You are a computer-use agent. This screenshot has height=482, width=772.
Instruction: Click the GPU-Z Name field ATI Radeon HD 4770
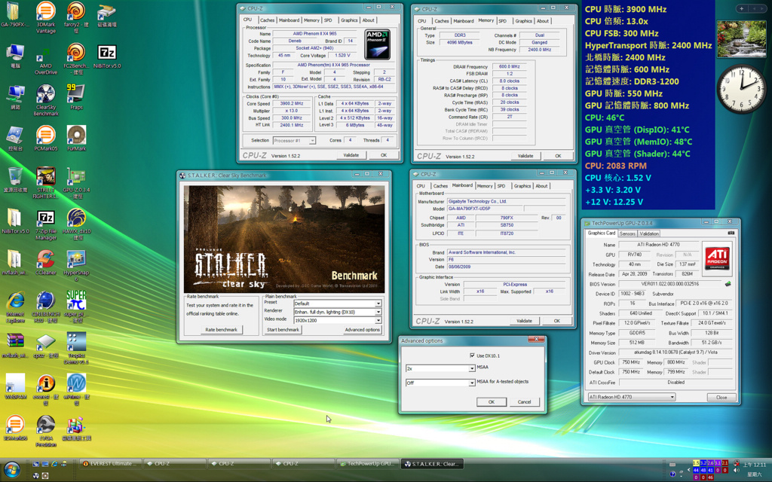(659, 245)
